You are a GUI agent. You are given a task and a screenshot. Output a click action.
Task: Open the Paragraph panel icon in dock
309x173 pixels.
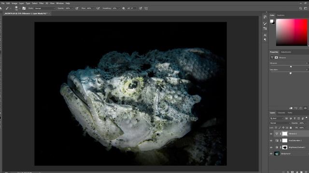(265, 40)
